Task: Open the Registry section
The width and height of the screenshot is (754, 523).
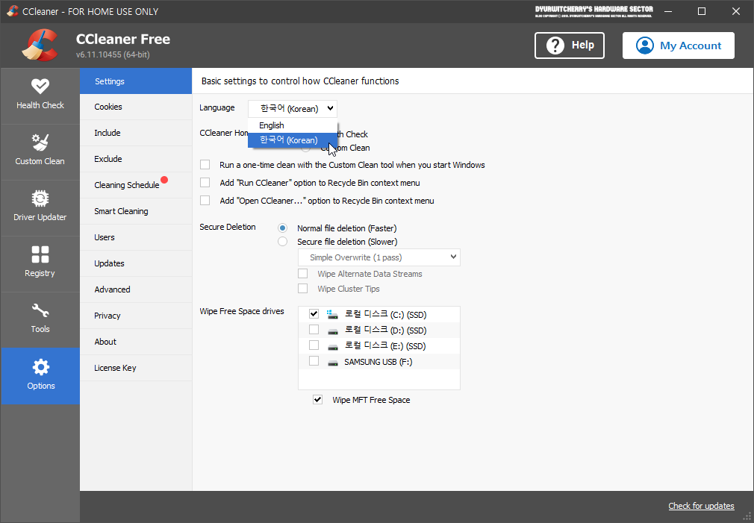Action: pyautogui.click(x=40, y=263)
